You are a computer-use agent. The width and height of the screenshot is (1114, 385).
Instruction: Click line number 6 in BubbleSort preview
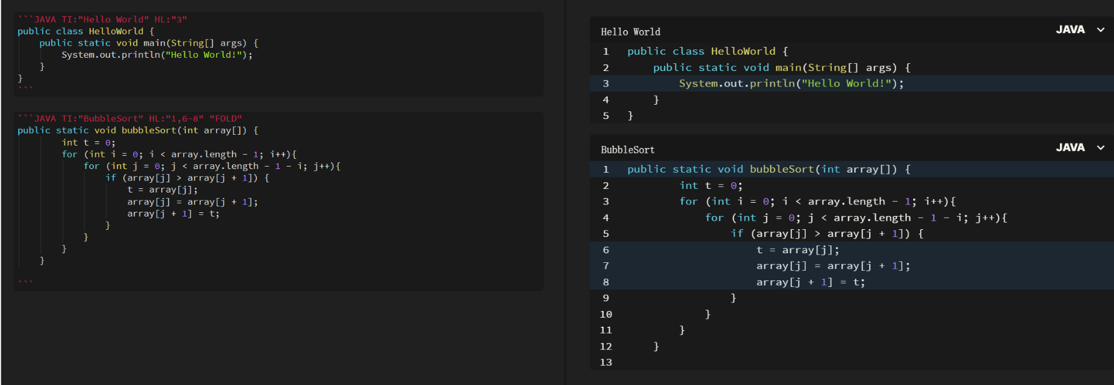pyautogui.click(x=605, y=250)
